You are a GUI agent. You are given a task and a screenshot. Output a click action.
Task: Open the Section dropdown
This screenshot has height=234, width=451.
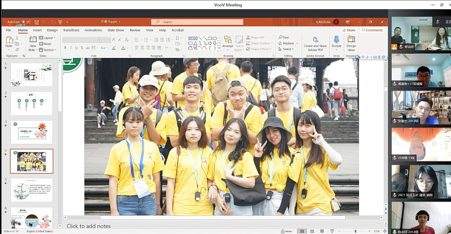48,50
